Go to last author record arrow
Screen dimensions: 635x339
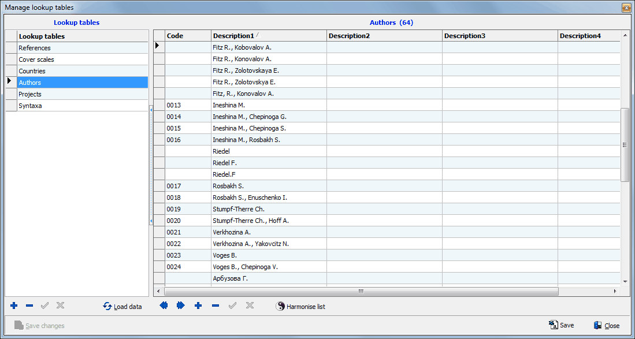pos(181,306)
